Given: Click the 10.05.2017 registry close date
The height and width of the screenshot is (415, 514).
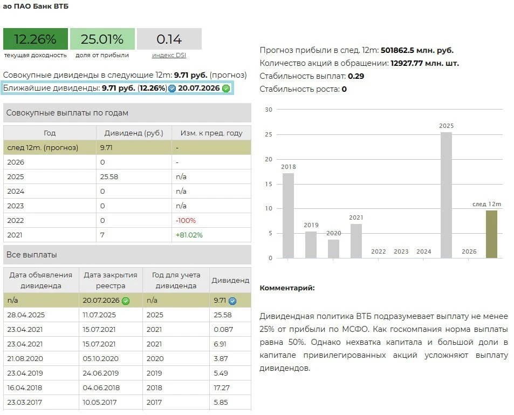Looking at the screenshot, I should point(100,402).
